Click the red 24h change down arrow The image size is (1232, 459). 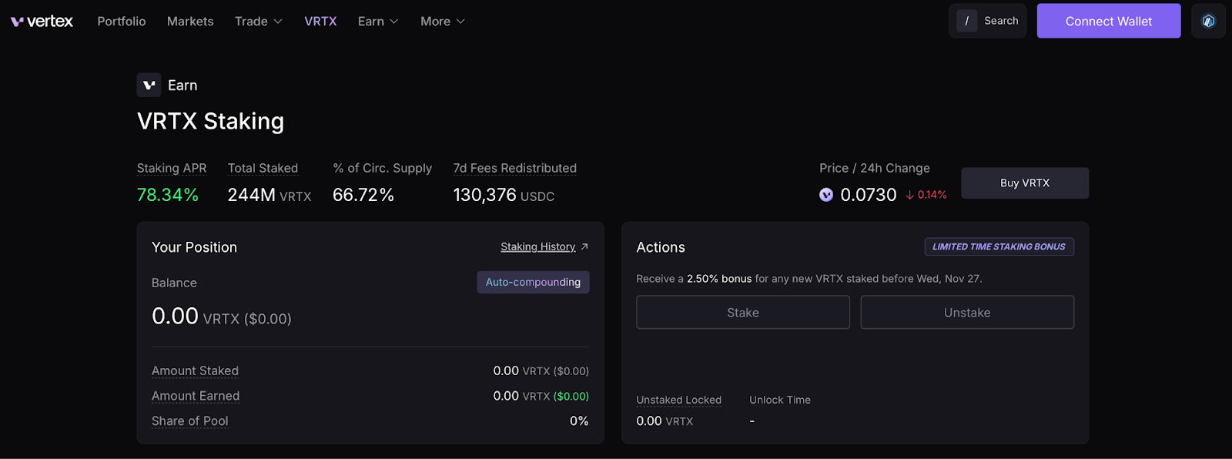[910, 196]
